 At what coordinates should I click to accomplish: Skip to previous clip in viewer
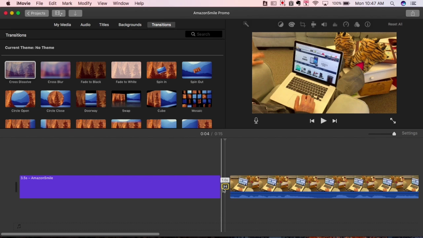click(312, 121)
